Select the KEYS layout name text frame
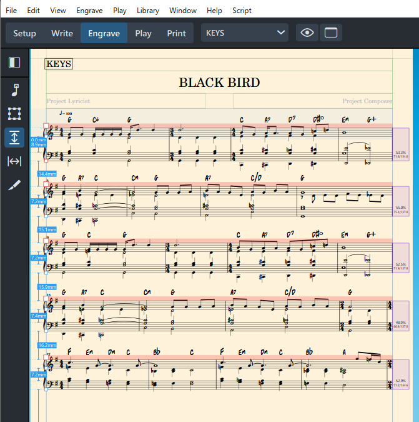Image resolution: width=419 pixels, height=422 pixels. [x=59, y=64]
